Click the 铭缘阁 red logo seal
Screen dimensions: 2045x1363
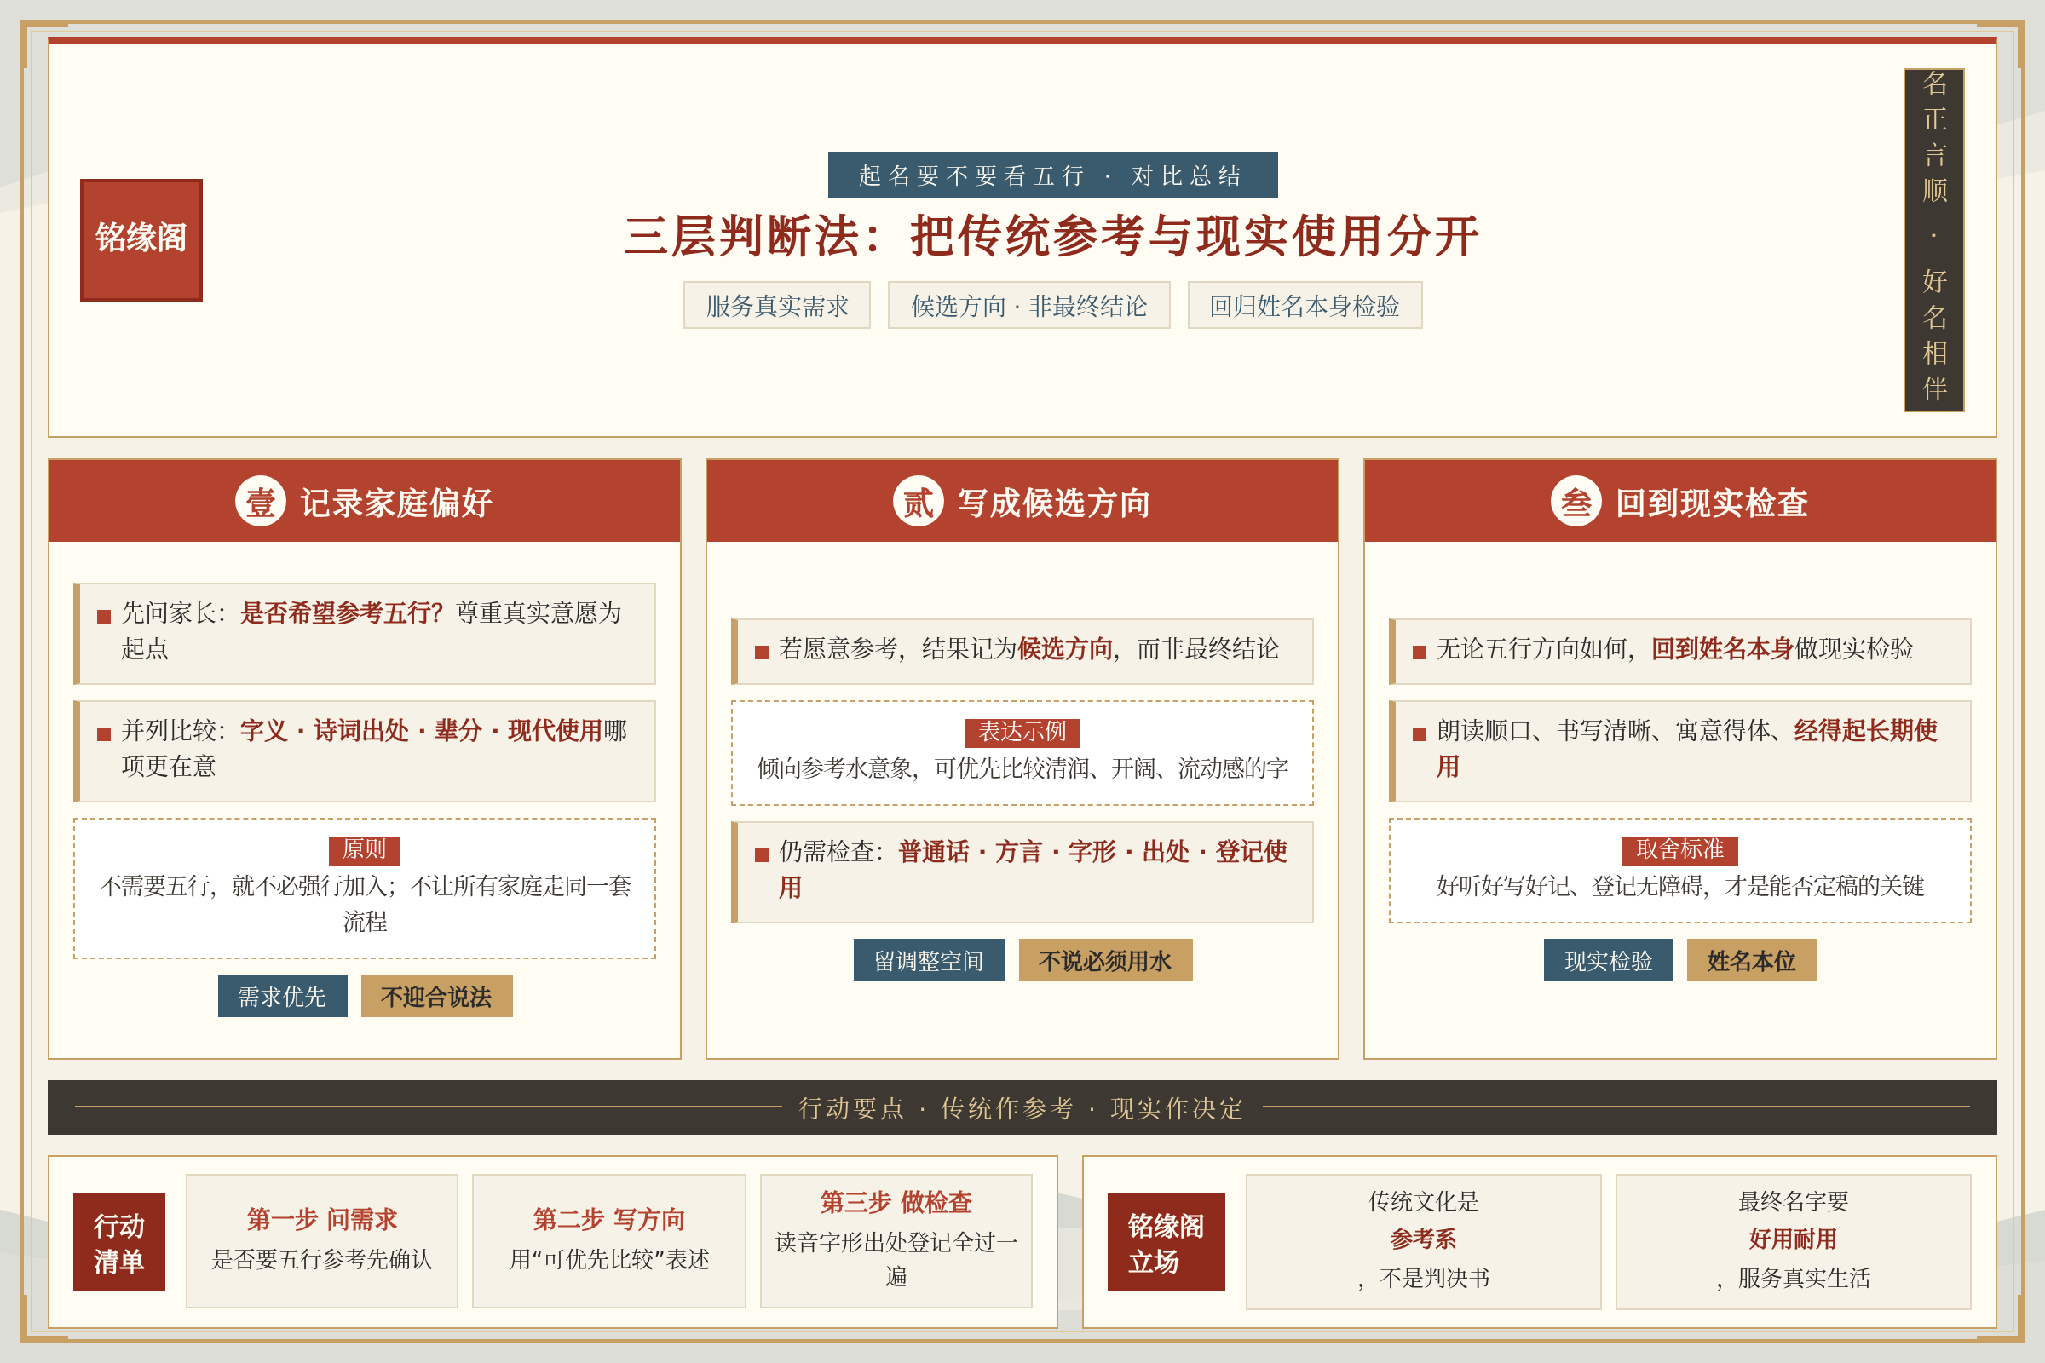[x=141, y=240]
